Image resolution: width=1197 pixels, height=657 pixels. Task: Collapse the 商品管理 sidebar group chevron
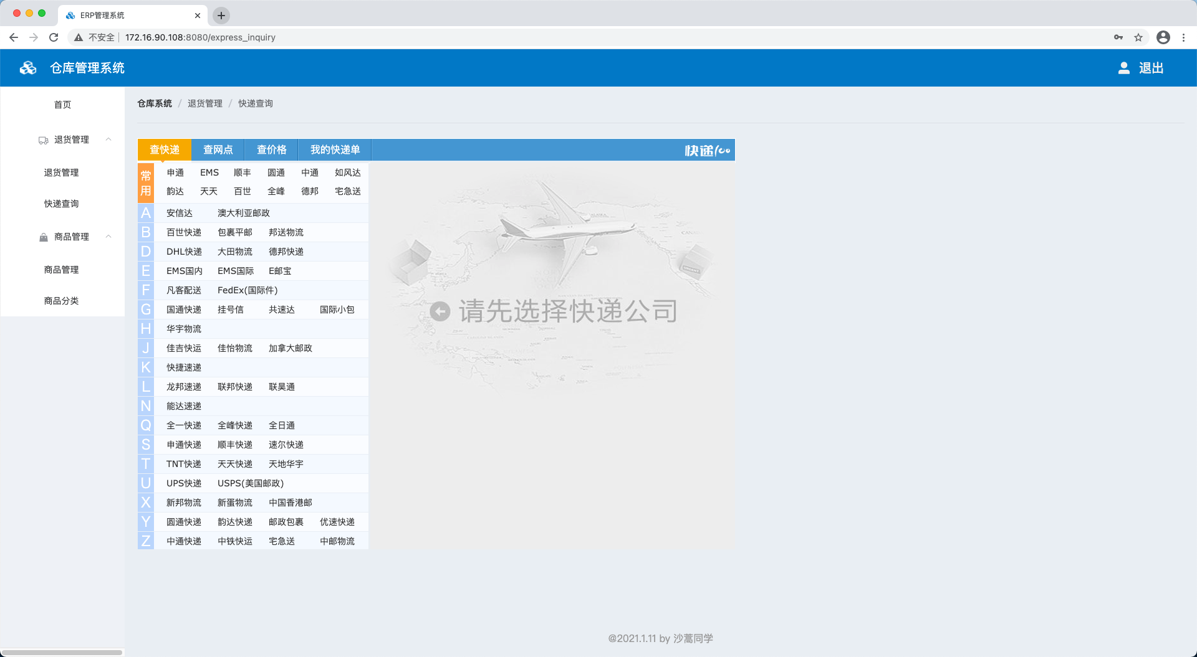click(108, 237)
